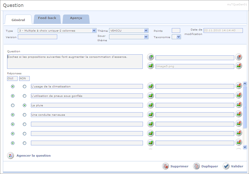249x174 pixels.
Task: Select OUI for the 'La pluie' answer
Action: coord(13,105)
